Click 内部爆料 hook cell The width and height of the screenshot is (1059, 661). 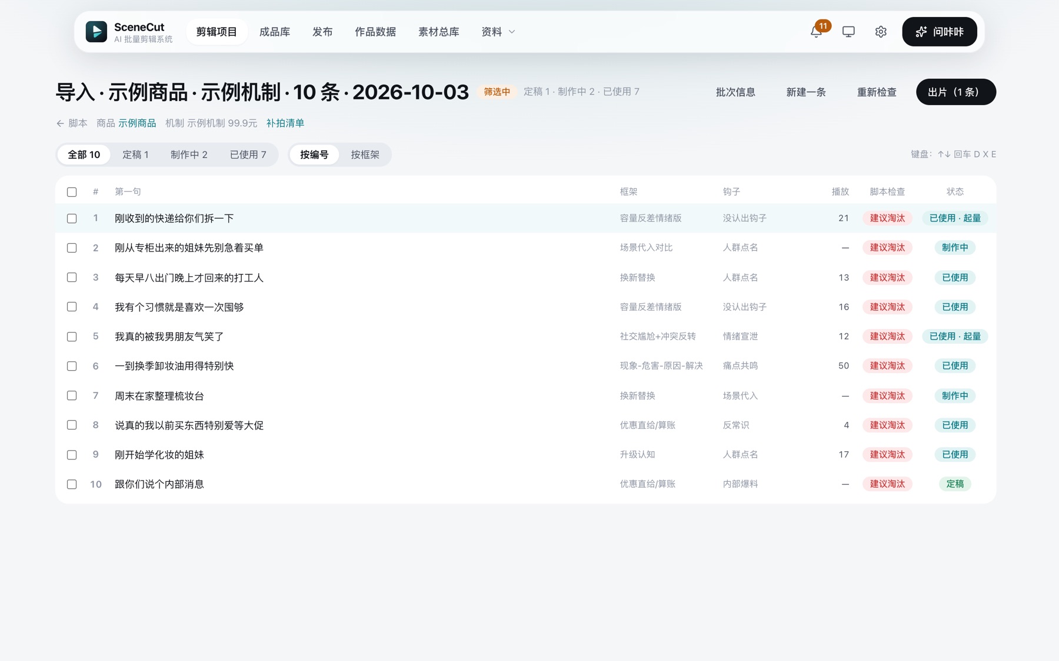[740, 484]
